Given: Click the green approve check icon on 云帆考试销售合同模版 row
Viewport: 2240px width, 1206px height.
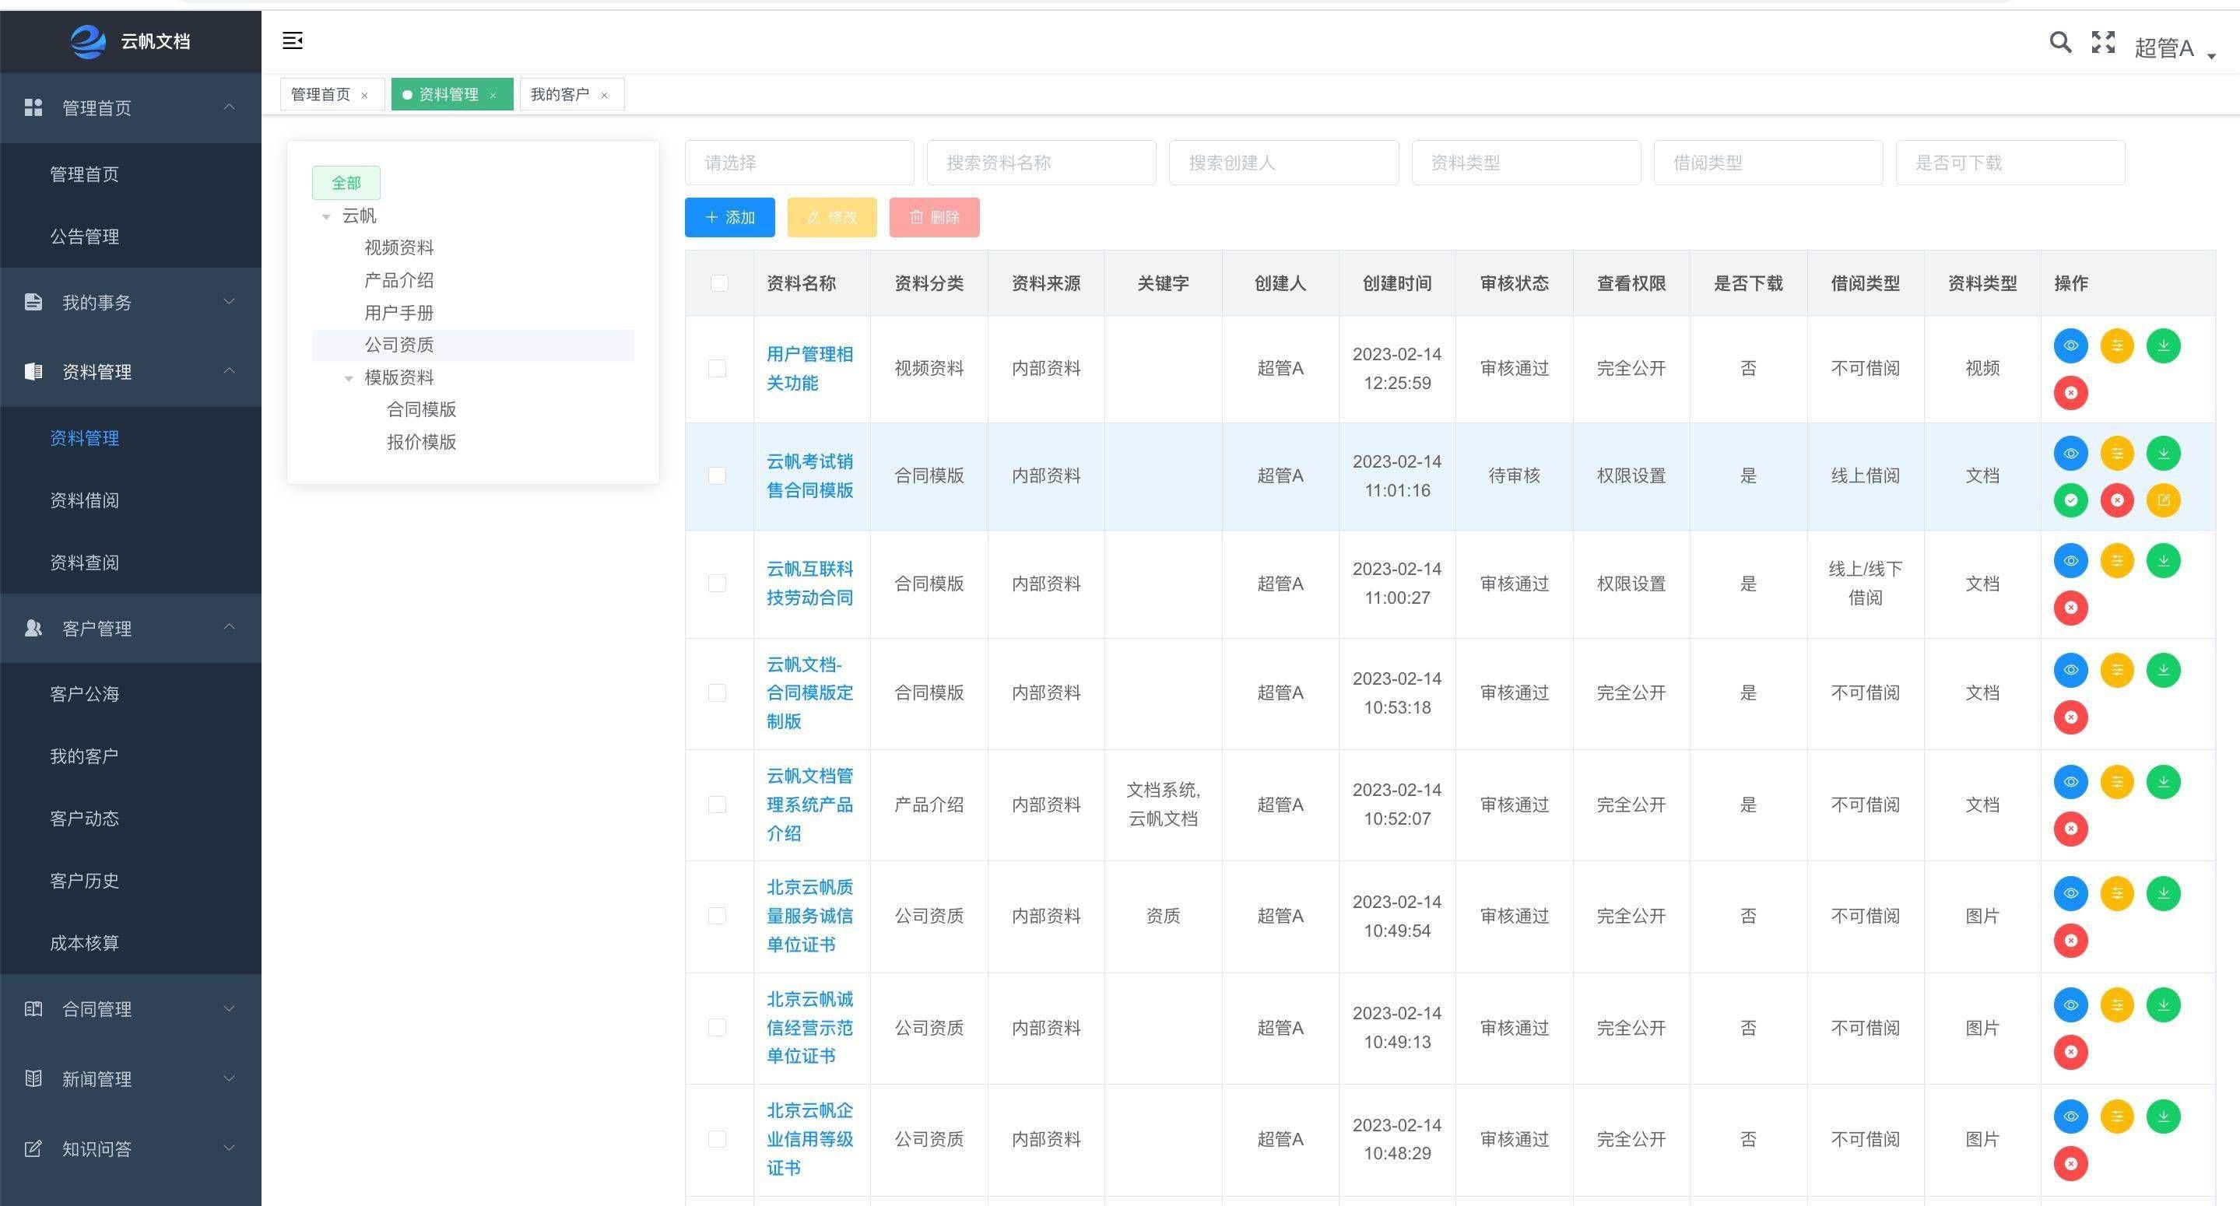Looking at the screenshot, I should [x=2070, y=500].
